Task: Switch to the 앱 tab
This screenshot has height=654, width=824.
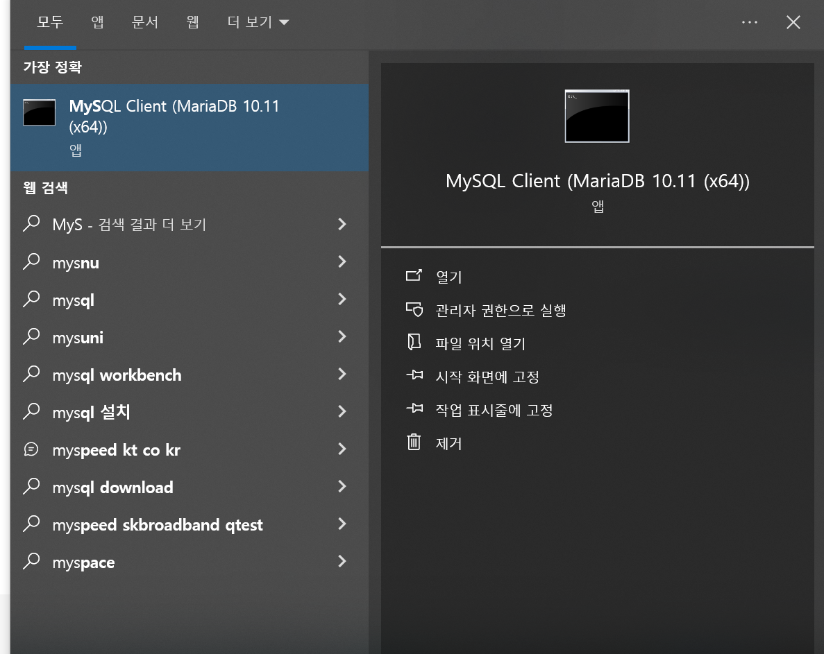Action: [x=97, y=22]
